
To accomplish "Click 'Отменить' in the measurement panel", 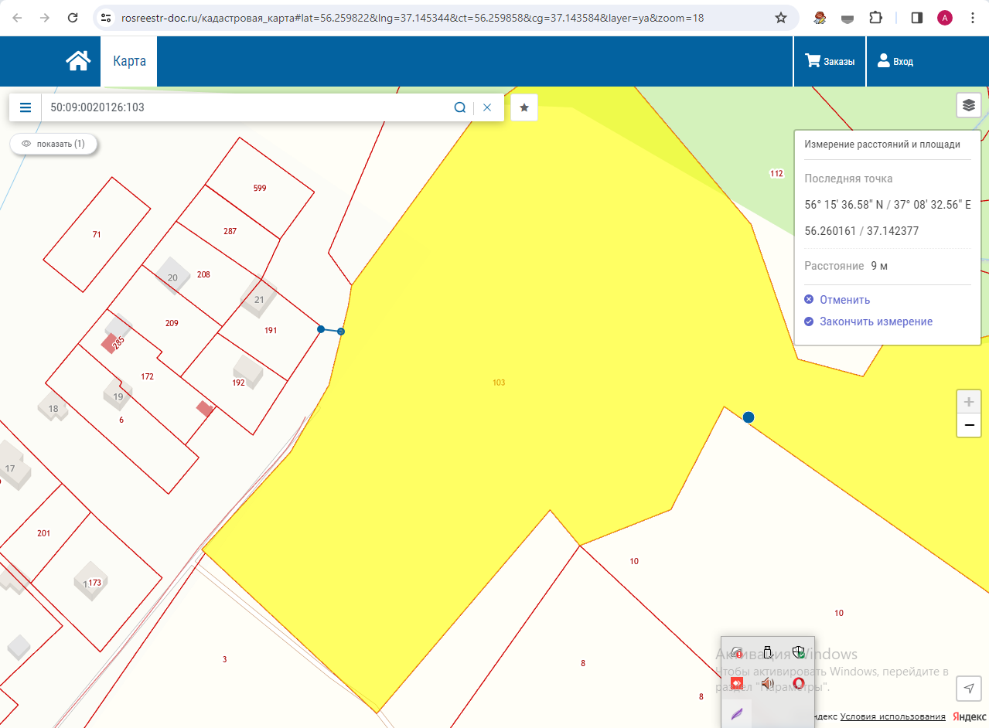I will pyautogui.click(x=844, y=300).
